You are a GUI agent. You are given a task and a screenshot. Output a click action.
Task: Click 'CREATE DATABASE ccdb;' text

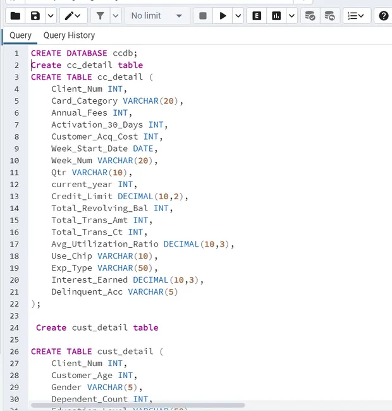pyautogui.click(x=84, y=53)
